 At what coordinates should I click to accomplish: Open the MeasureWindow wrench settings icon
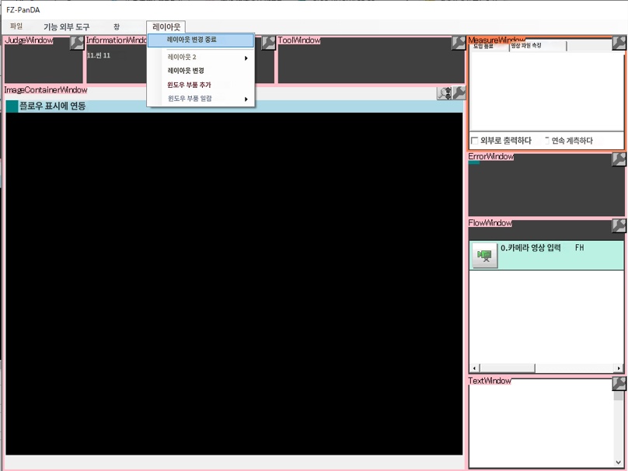[619, 43]
